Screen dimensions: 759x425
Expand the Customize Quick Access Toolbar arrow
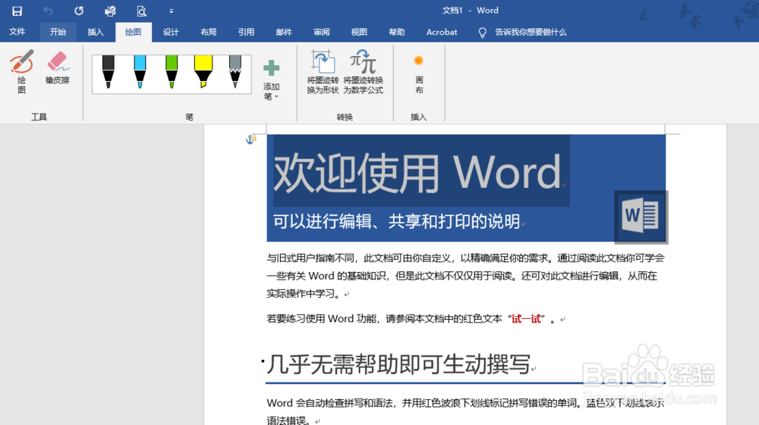(x=172, y=11)
